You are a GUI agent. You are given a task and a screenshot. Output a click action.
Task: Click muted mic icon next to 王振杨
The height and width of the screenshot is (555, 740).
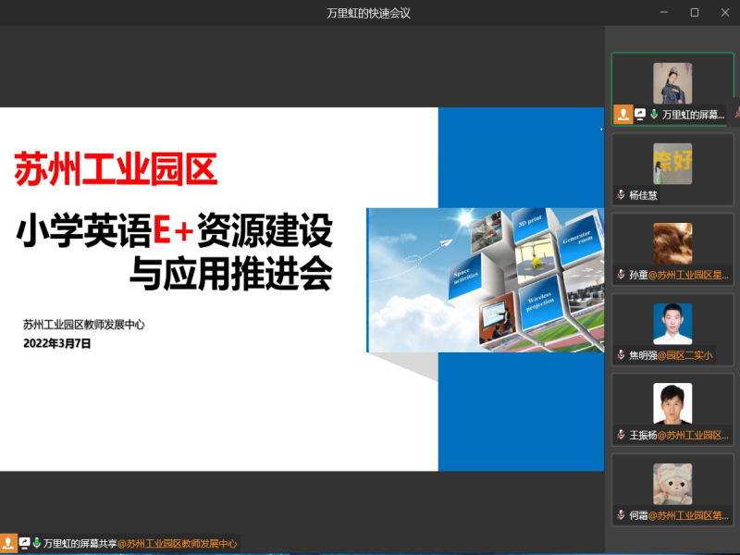click(621, 435)
